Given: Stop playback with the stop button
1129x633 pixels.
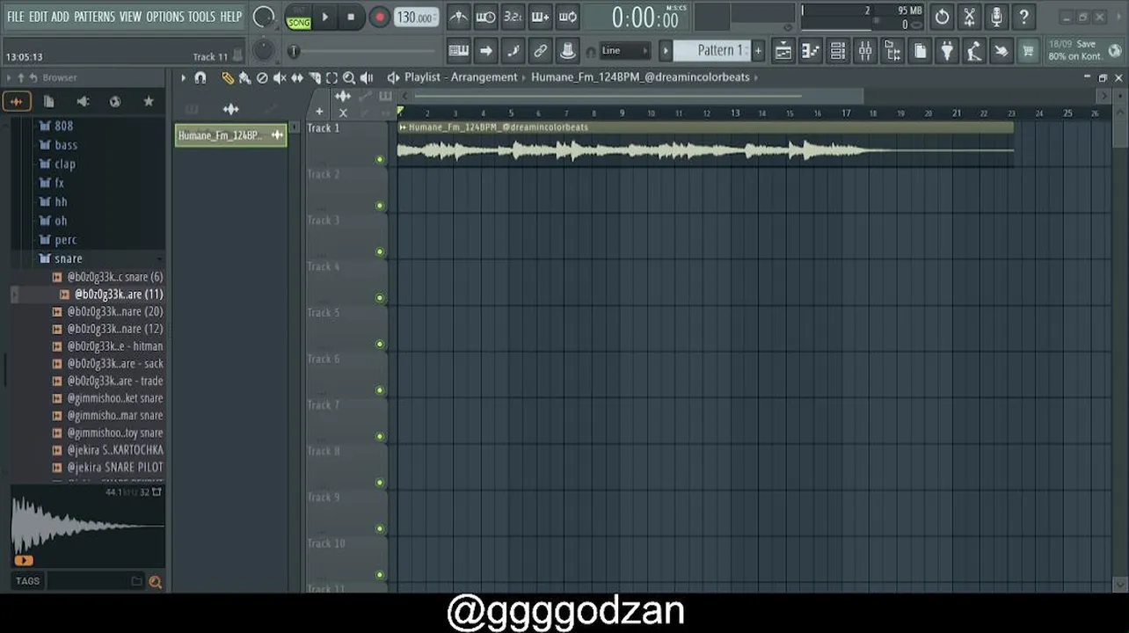Looking at the screenshot, I should 351,17.
